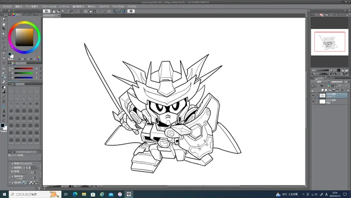
Task: Create new raster layer icon
Action: (x=323, y=90)
